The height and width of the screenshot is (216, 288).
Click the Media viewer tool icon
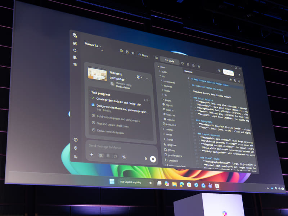click(x=112, y=84)
